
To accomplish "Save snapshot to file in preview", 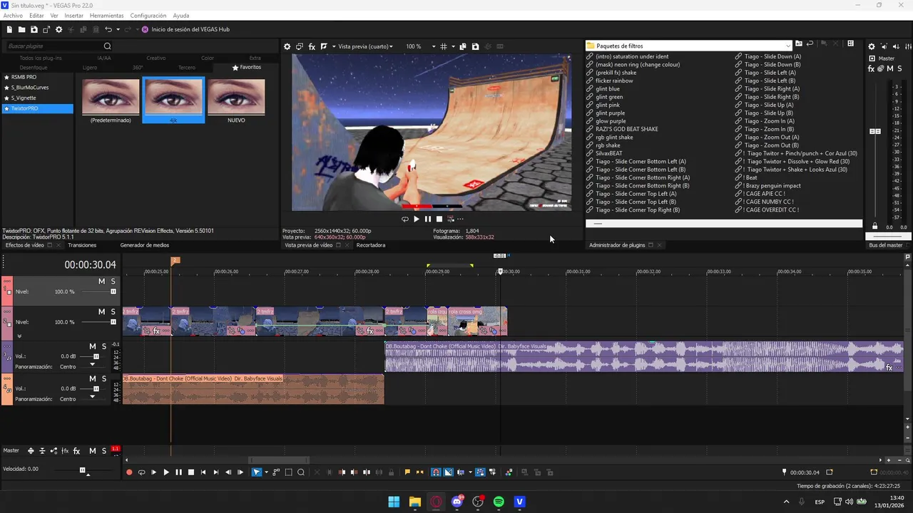I will 476,46.
